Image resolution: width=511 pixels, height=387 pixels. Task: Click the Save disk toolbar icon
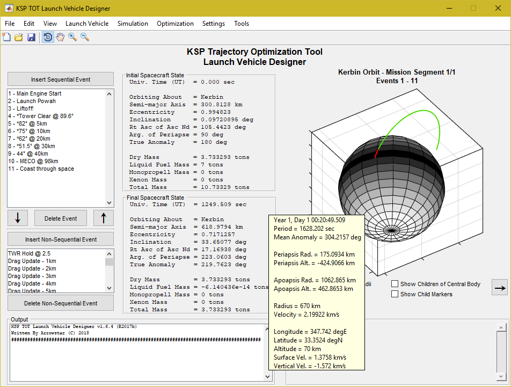tap(31, 37)
